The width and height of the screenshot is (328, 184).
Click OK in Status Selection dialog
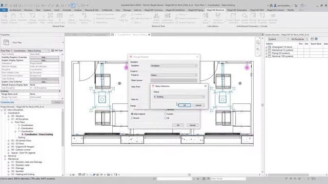click(x=184, y=105)
